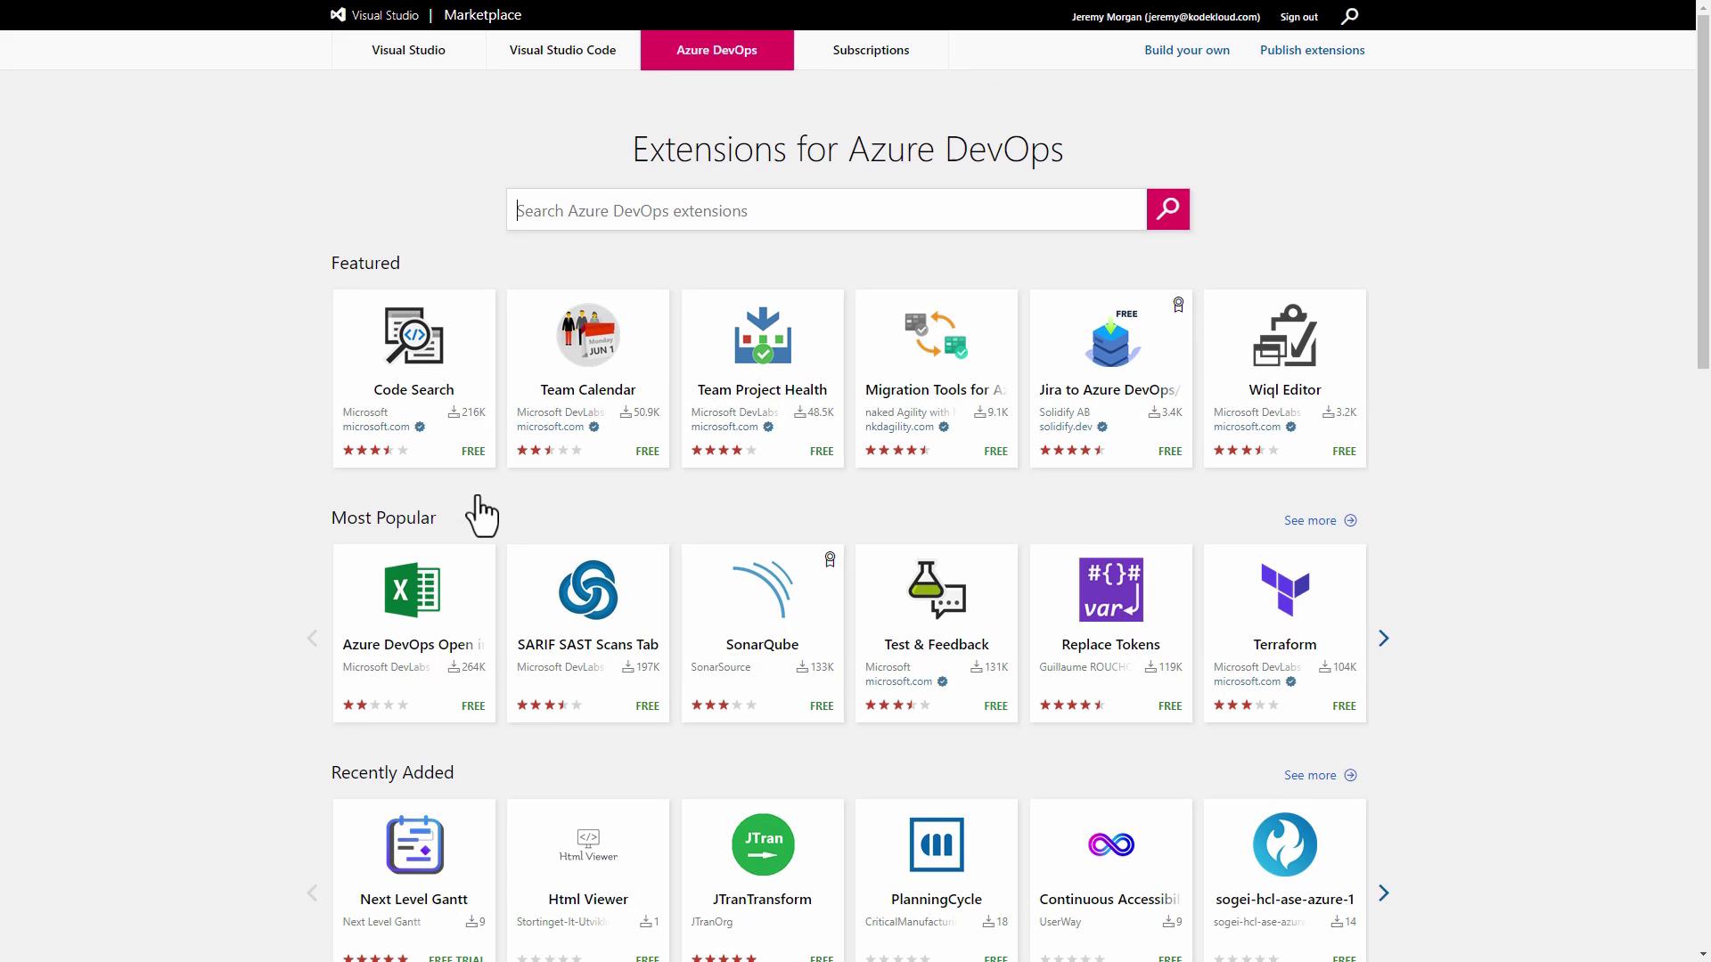1711x962 pixels.
Task: Switch to the Visual Studio Code tab
Action: click(x=562, y=50)
